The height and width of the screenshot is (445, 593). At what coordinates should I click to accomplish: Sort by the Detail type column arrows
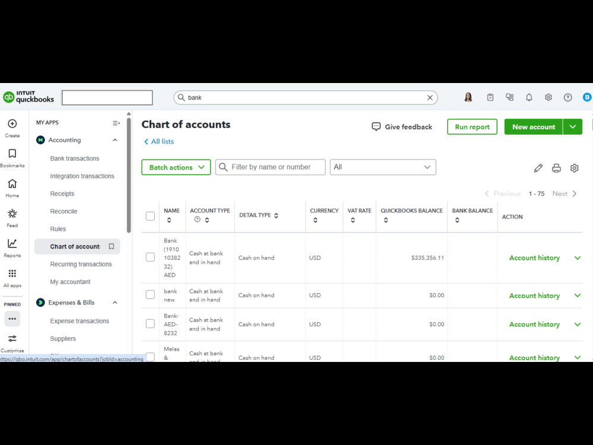[276, 215]
